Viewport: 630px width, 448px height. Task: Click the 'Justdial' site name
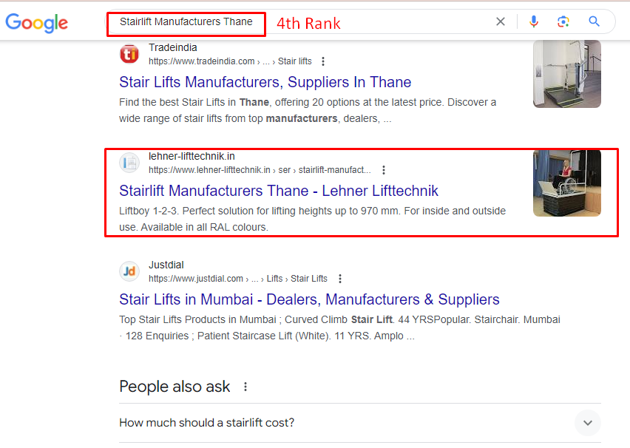[x=166, y=265]
